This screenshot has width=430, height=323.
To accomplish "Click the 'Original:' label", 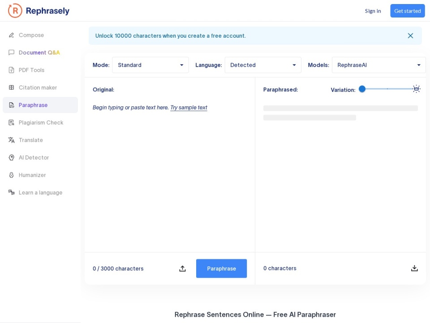I will point(103,90).
